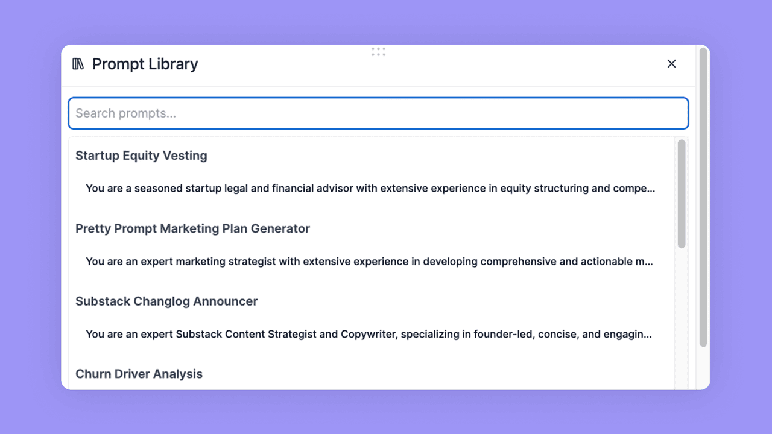The height and width of the screenshot is (434, 772).
Task: Click the Prompt Library books icon
Action: pyautogui.click(x=78, y=64)
